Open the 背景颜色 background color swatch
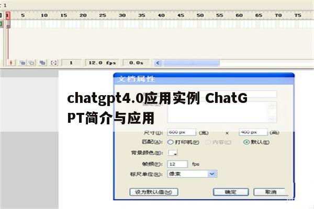 (172, 153)
